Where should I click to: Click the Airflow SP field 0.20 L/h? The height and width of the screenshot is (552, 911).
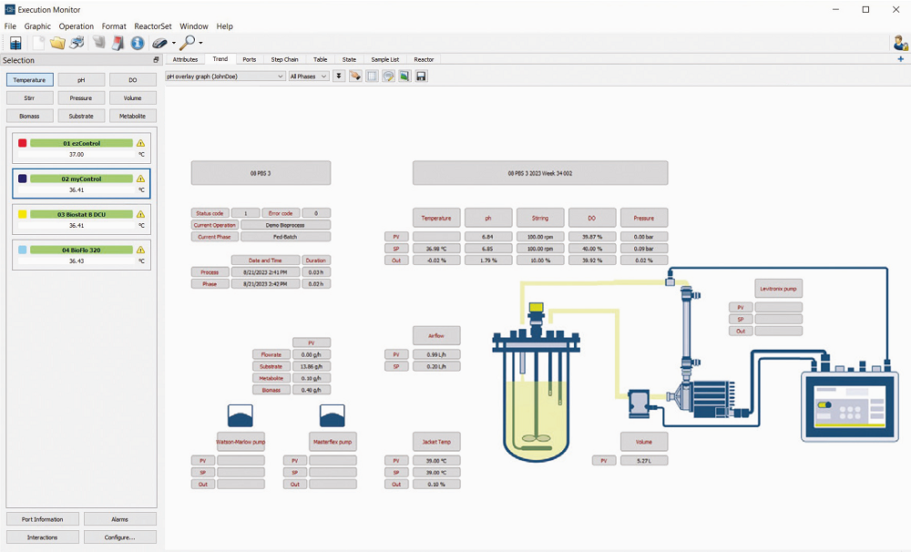coord(436,367)
